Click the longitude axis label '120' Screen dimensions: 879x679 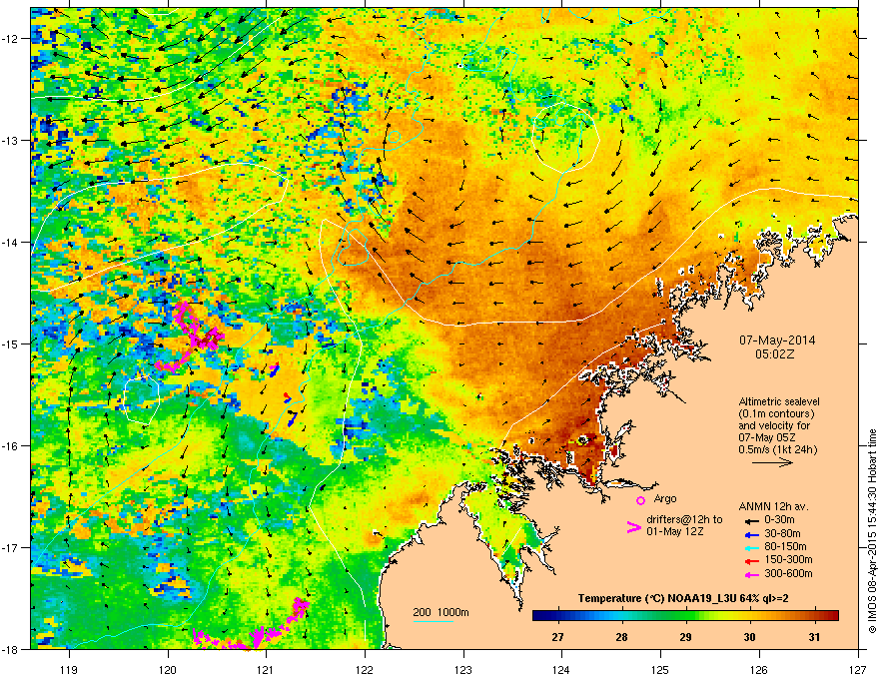click(168, 669)
